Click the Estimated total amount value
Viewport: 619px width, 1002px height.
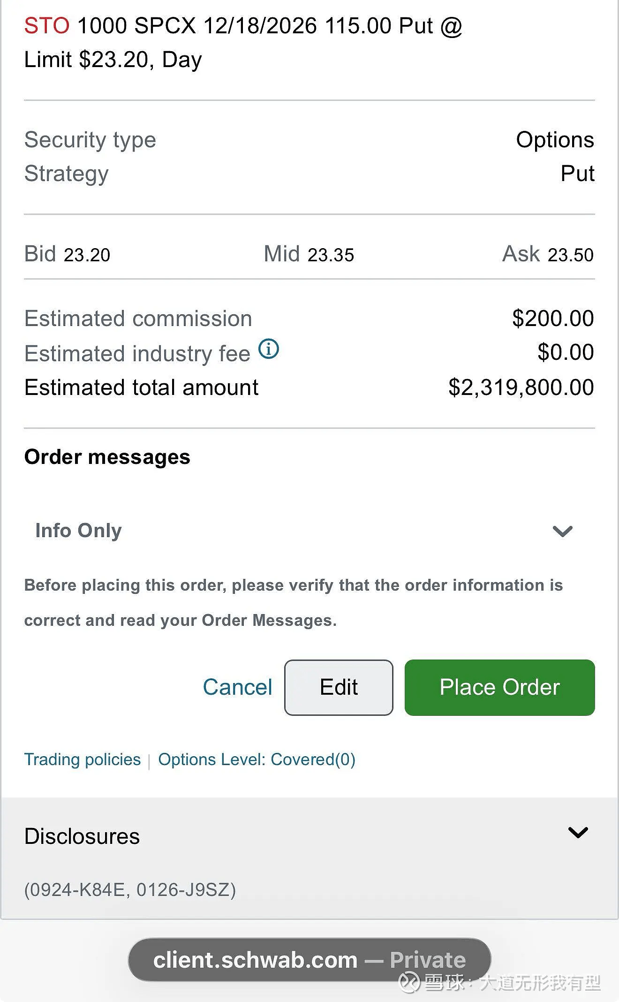(x=521, y=387)
